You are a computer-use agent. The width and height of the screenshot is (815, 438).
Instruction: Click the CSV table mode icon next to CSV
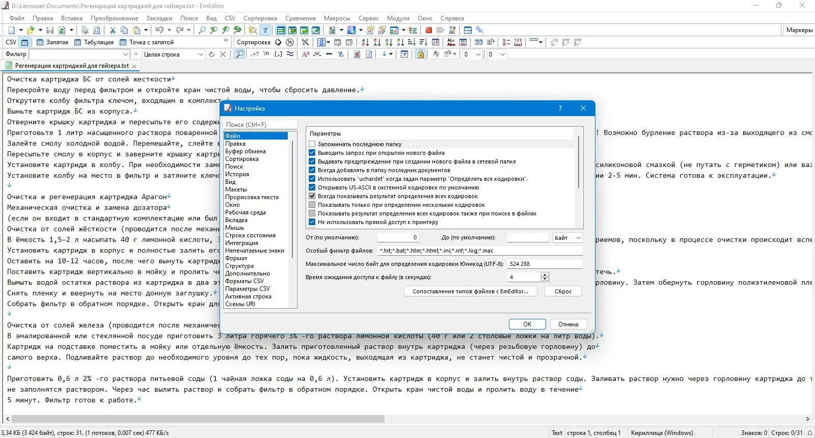25,42
